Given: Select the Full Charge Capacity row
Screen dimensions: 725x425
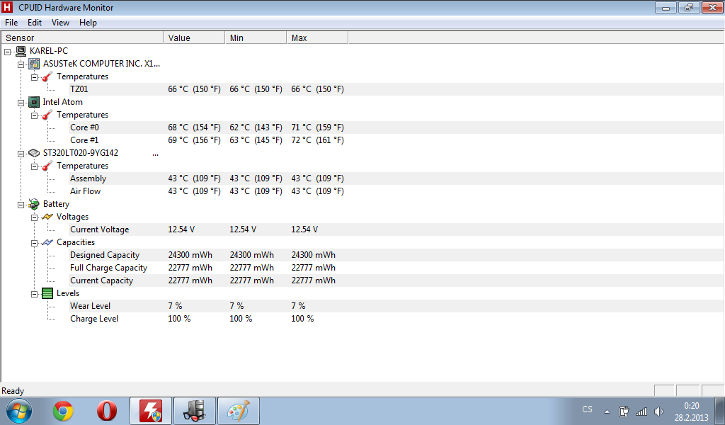Looking at the screenshot, I should pyautogui.click(x=396, y=268).
